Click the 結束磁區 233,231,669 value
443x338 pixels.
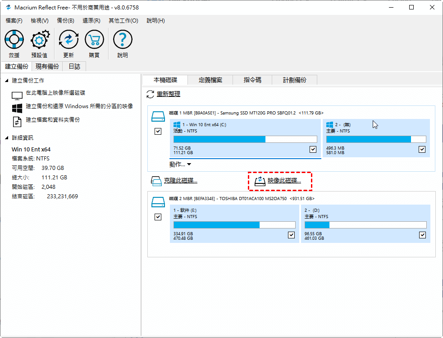(x=62, y=196)
